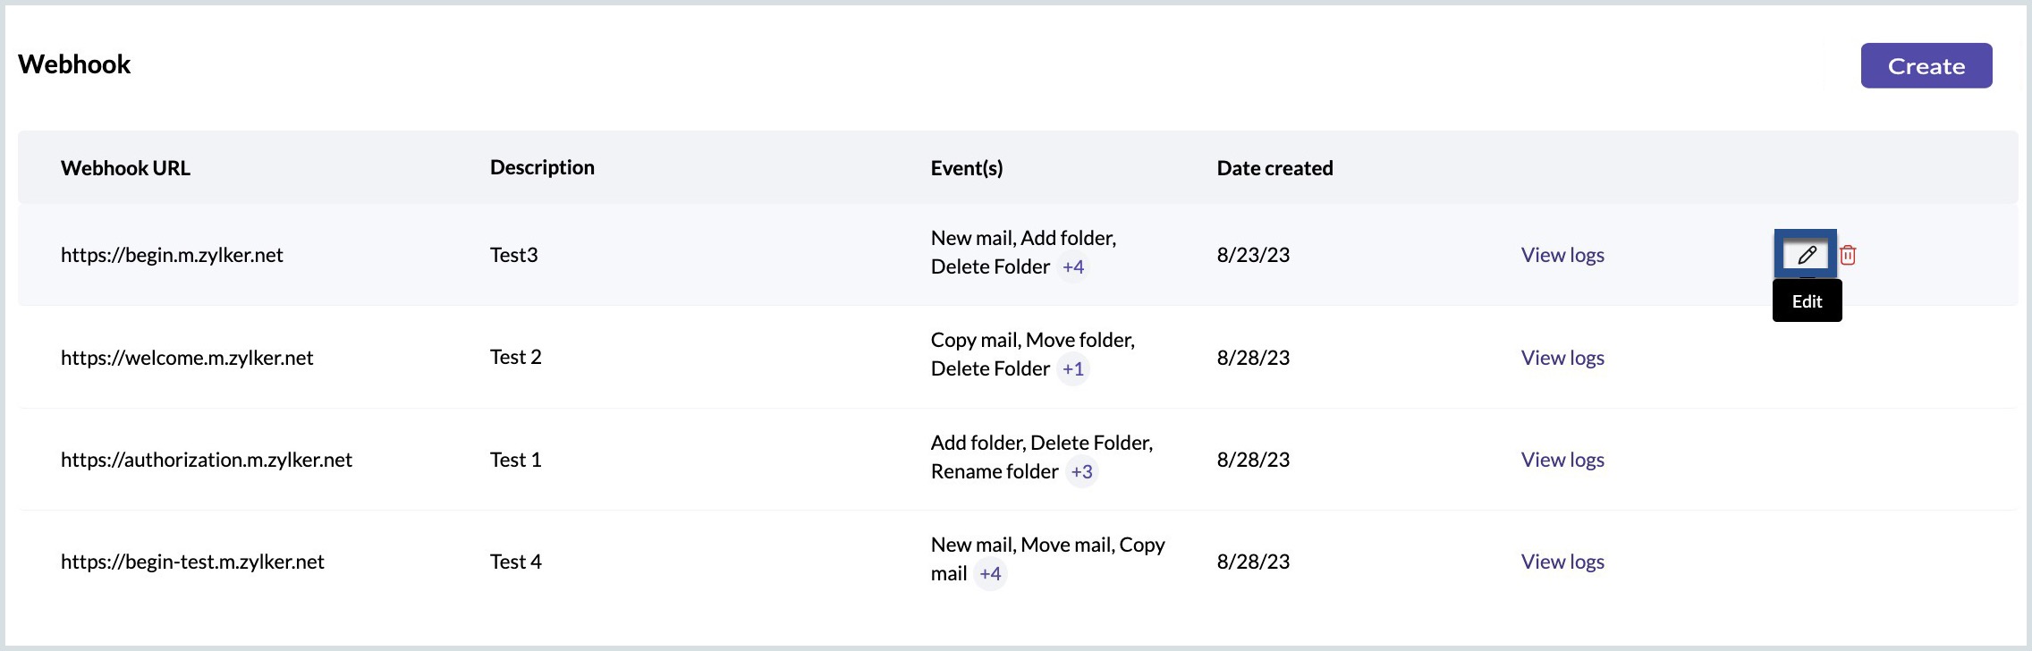Click the 8/28/23 date in Test 1 row
The image size is (2032, 651).
coord(1253,460)
